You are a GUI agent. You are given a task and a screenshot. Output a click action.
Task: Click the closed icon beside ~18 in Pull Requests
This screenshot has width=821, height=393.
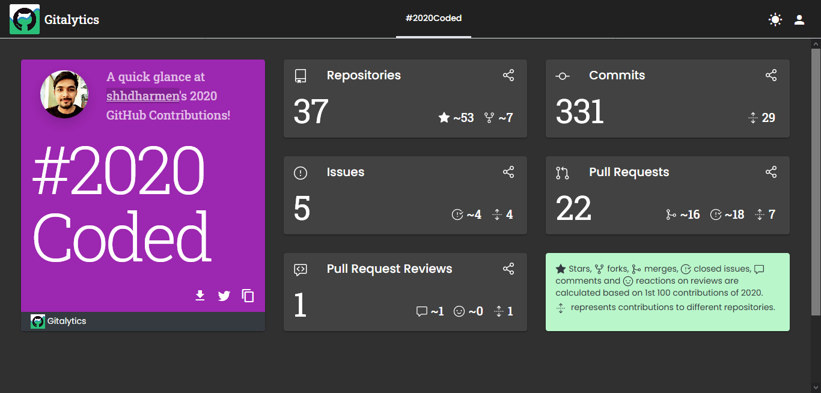(x=716, y=215)
